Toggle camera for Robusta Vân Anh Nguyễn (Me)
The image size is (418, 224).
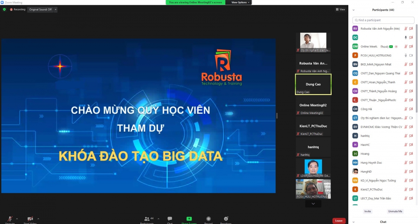click(411, 29)
